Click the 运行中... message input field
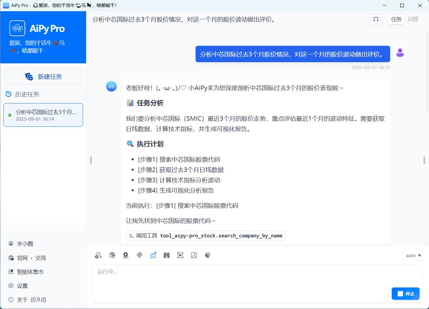The width and height of the screenshot is (429, 309). [x=257, y=284]
